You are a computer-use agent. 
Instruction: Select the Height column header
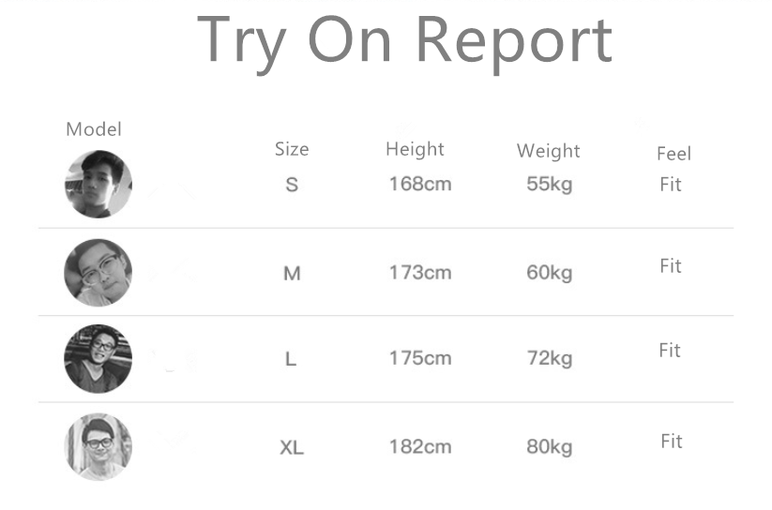click(415, 149)
